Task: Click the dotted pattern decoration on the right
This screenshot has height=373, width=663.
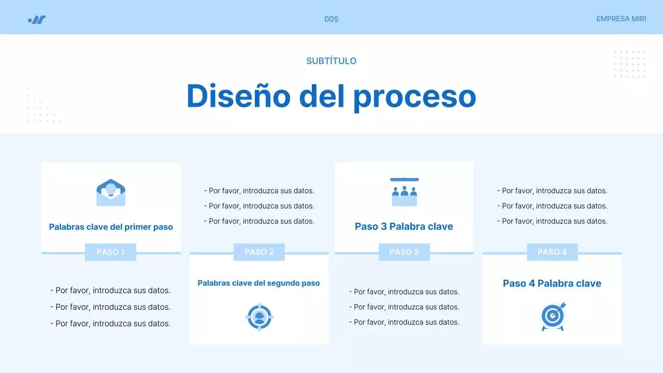Action: coord(630,65)
